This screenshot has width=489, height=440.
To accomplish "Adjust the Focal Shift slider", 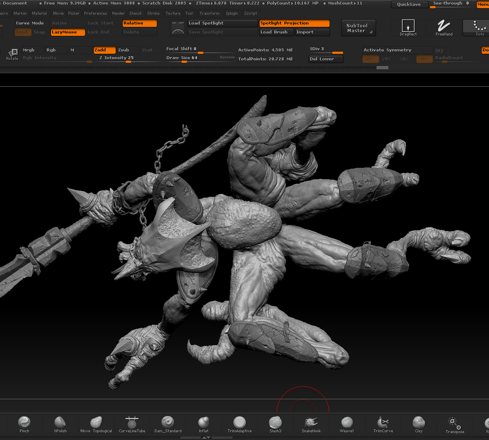I will 200,49.
